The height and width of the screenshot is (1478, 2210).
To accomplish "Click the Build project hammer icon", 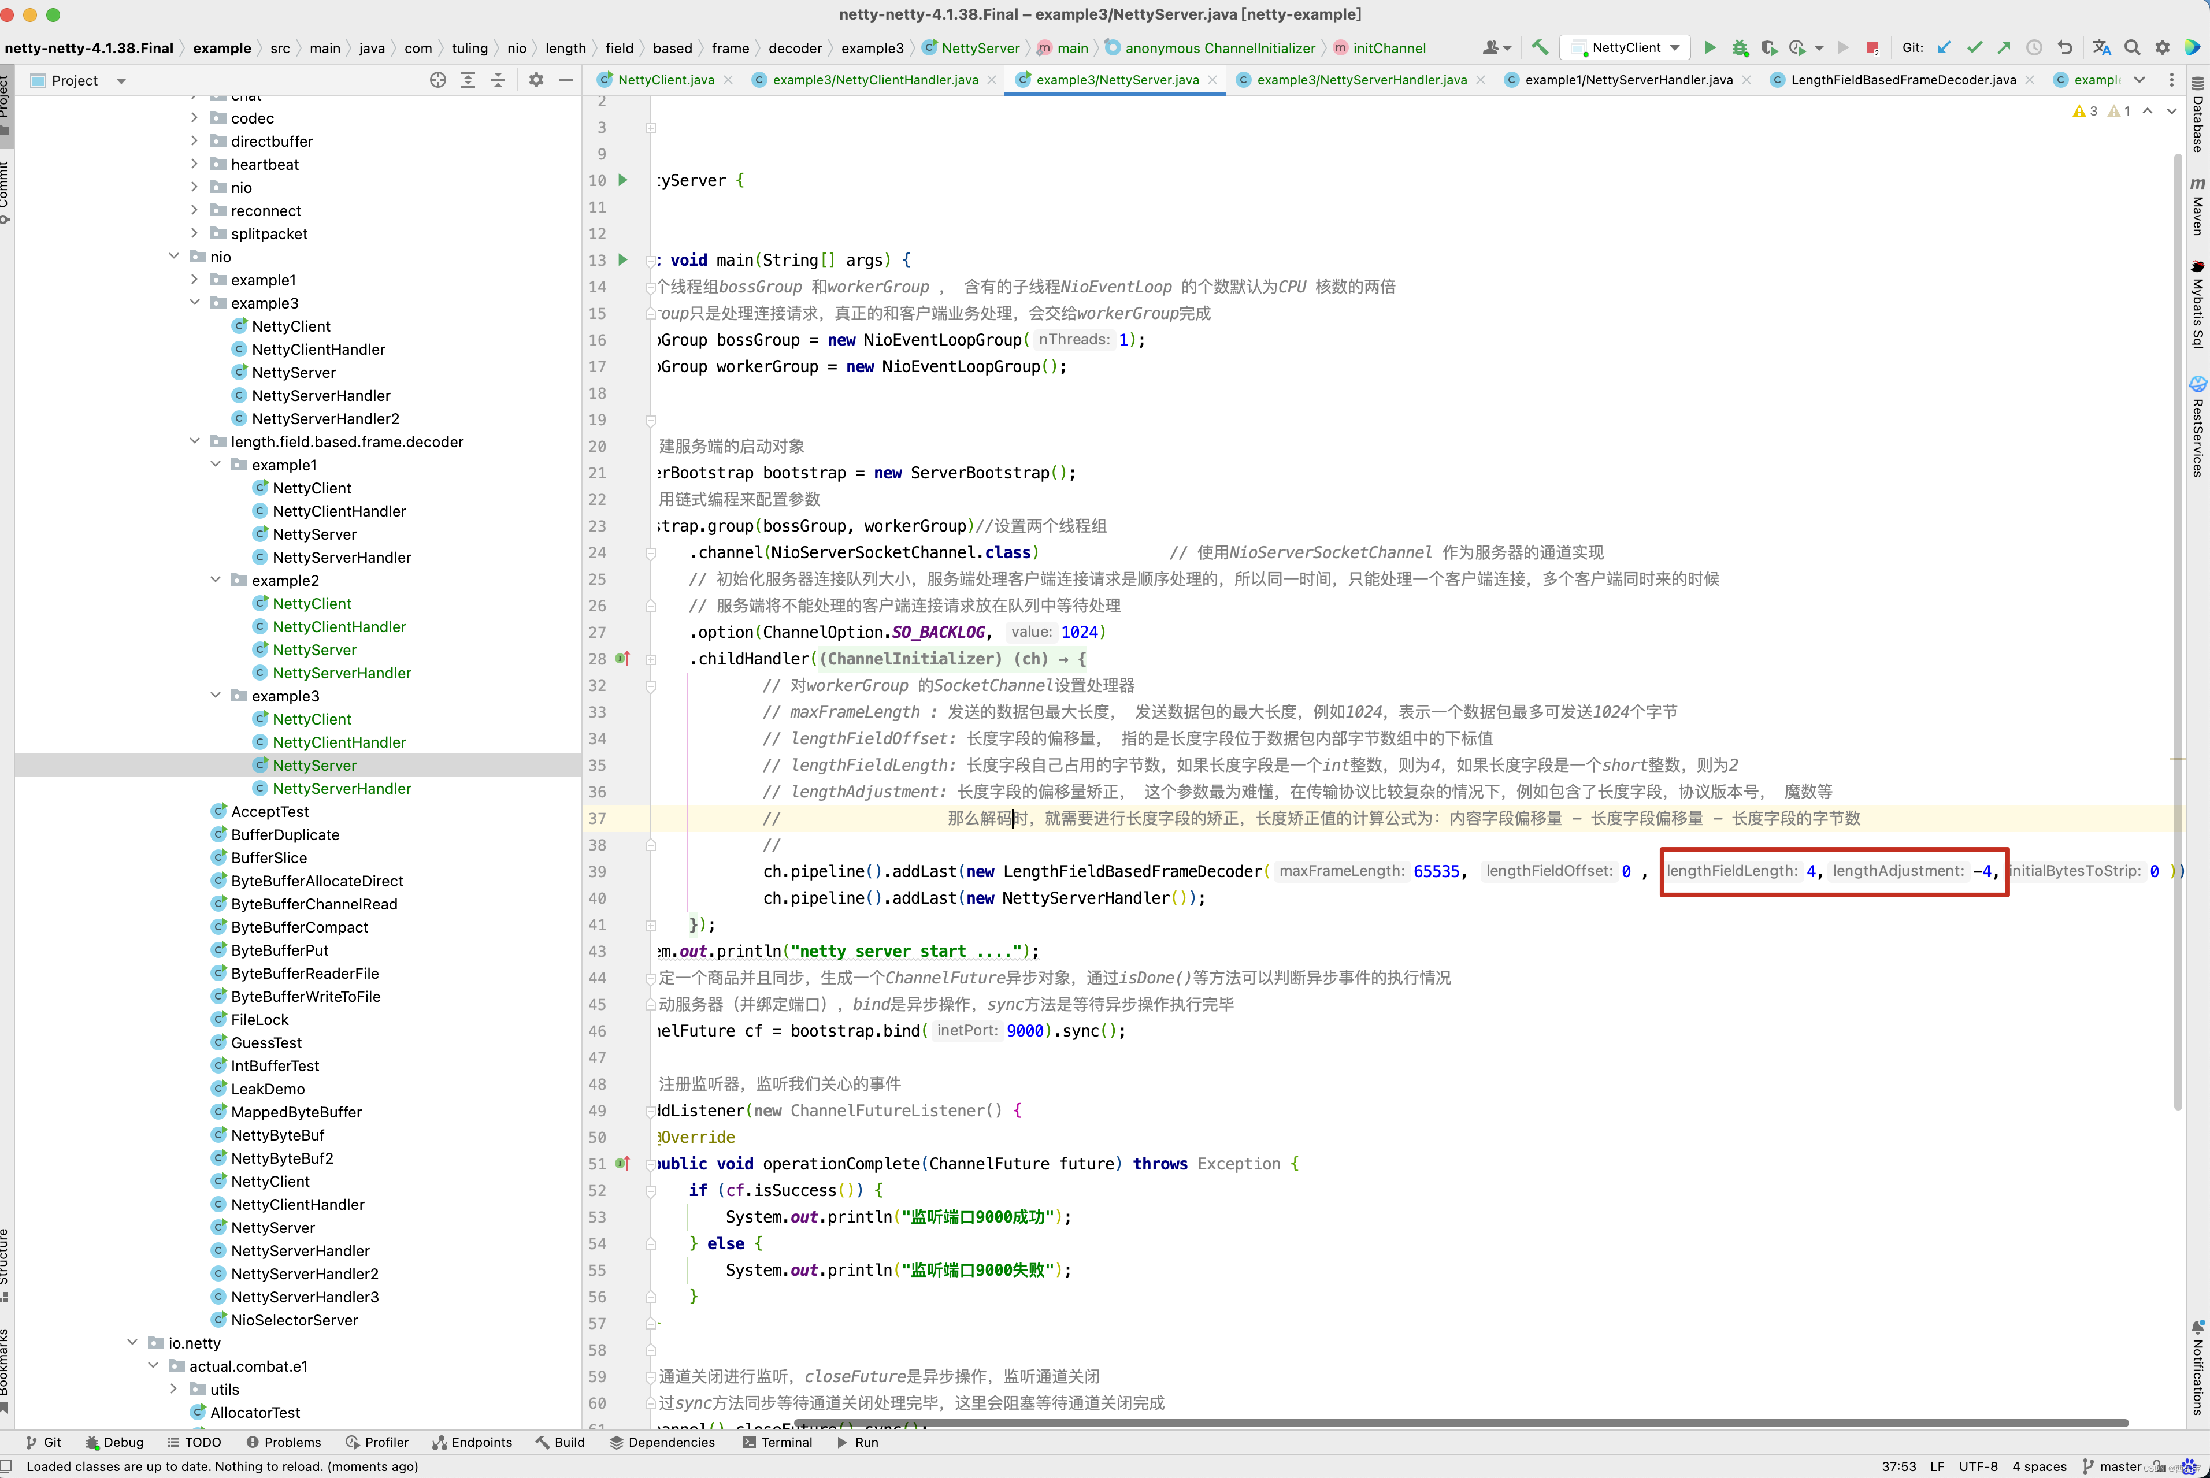I will 1540,47.
